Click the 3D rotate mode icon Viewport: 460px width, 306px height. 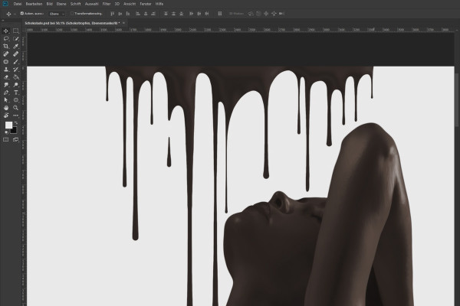[x=251, y=14]
